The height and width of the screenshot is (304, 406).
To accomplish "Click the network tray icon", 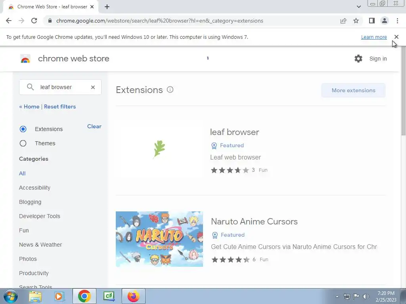I will pyautogui.click(x=347, y=296).
